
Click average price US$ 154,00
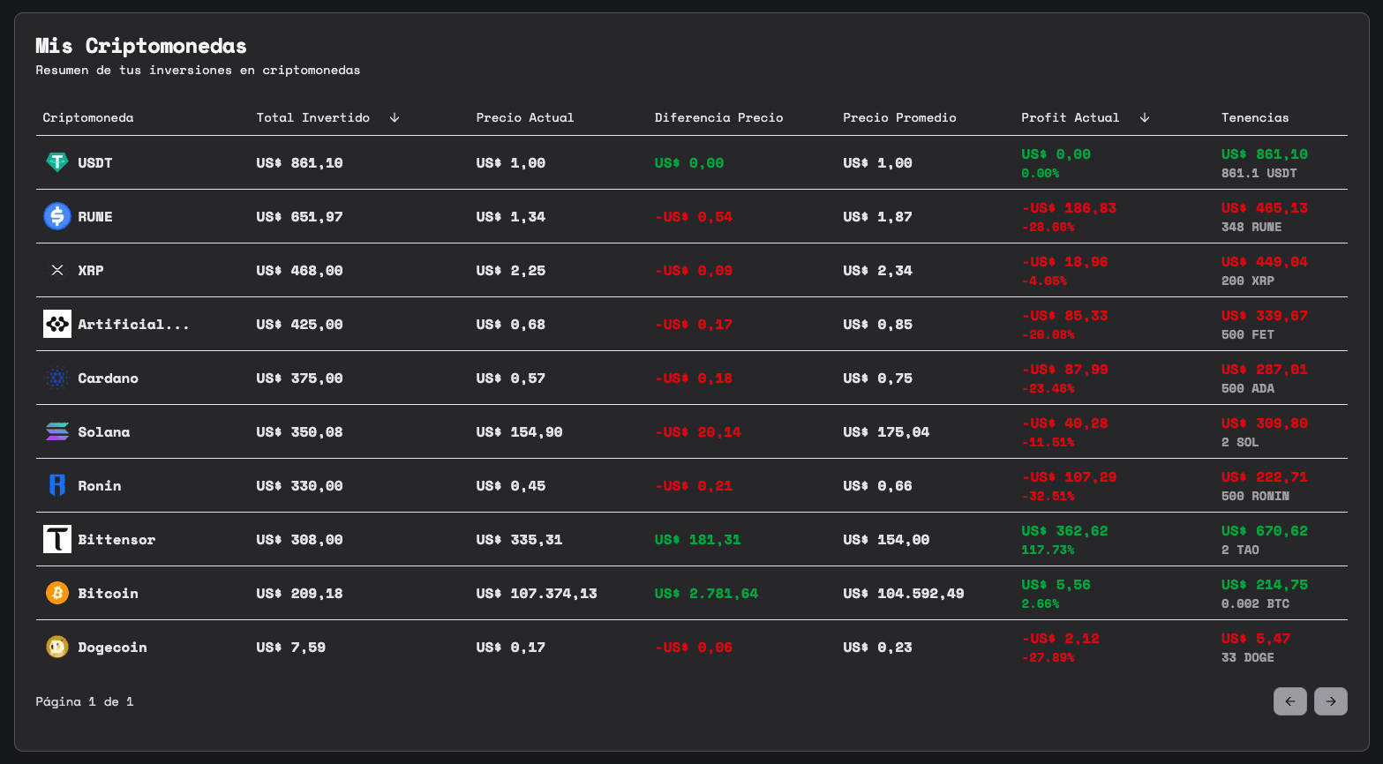click(886, 539)
